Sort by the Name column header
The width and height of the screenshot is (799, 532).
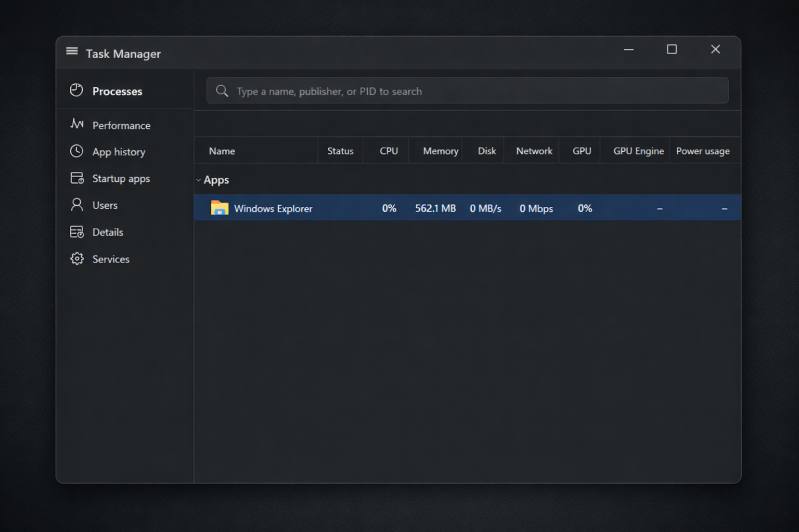pos(256,151)
